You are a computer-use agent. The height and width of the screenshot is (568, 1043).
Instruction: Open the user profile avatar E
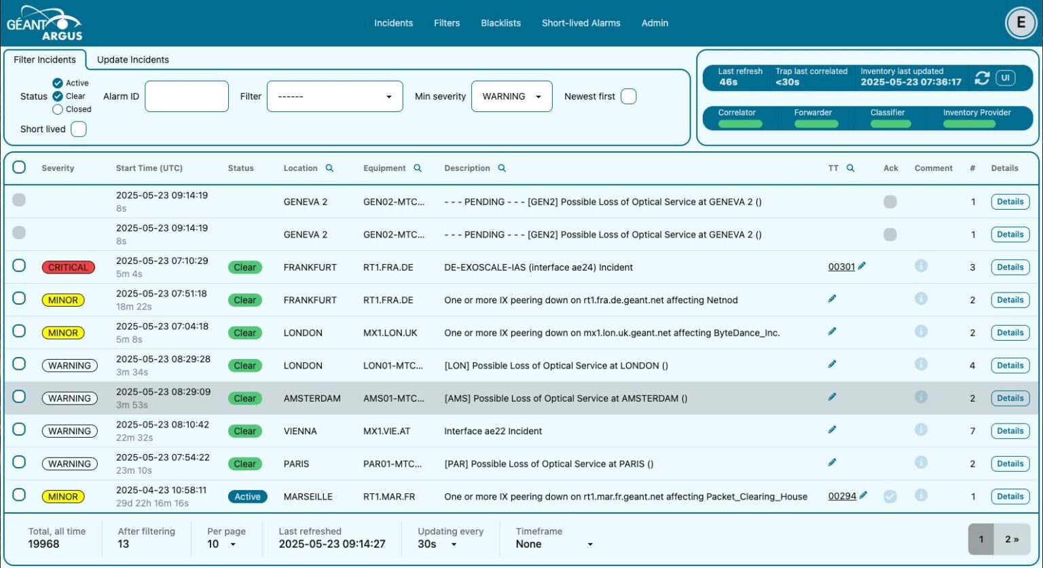coord(1021,22)
